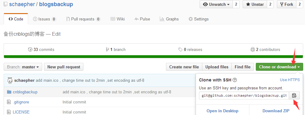
Task: Copy the SSH clone URL to clipboard
Action: click(294, 95)
